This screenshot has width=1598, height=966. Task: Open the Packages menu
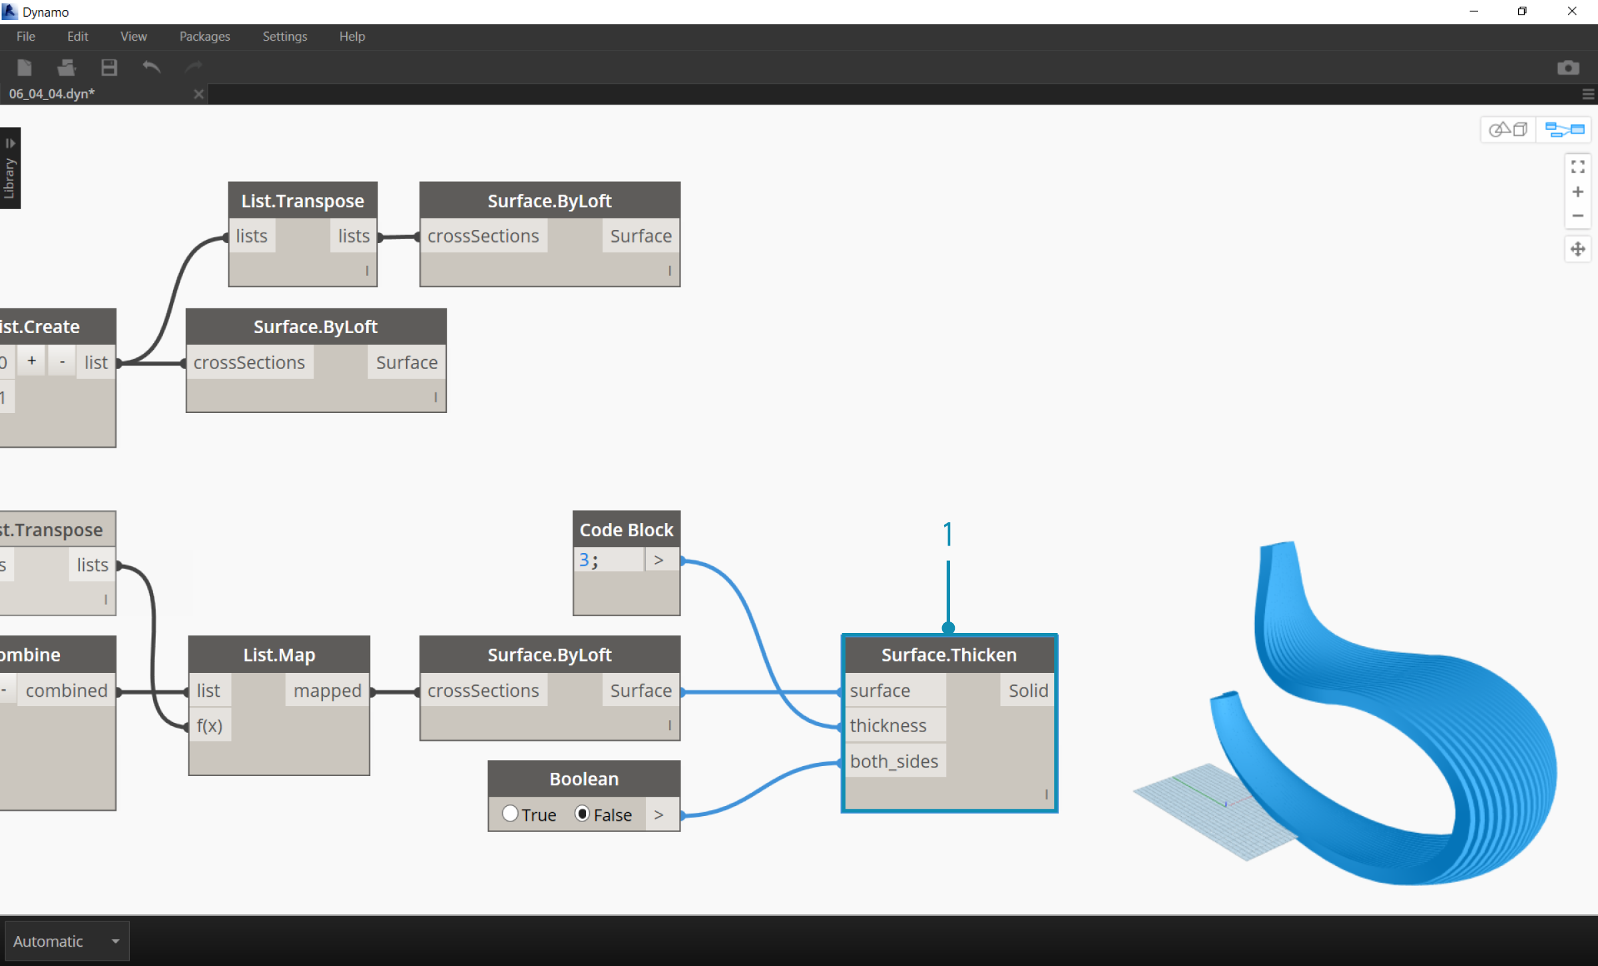(204, 37)
